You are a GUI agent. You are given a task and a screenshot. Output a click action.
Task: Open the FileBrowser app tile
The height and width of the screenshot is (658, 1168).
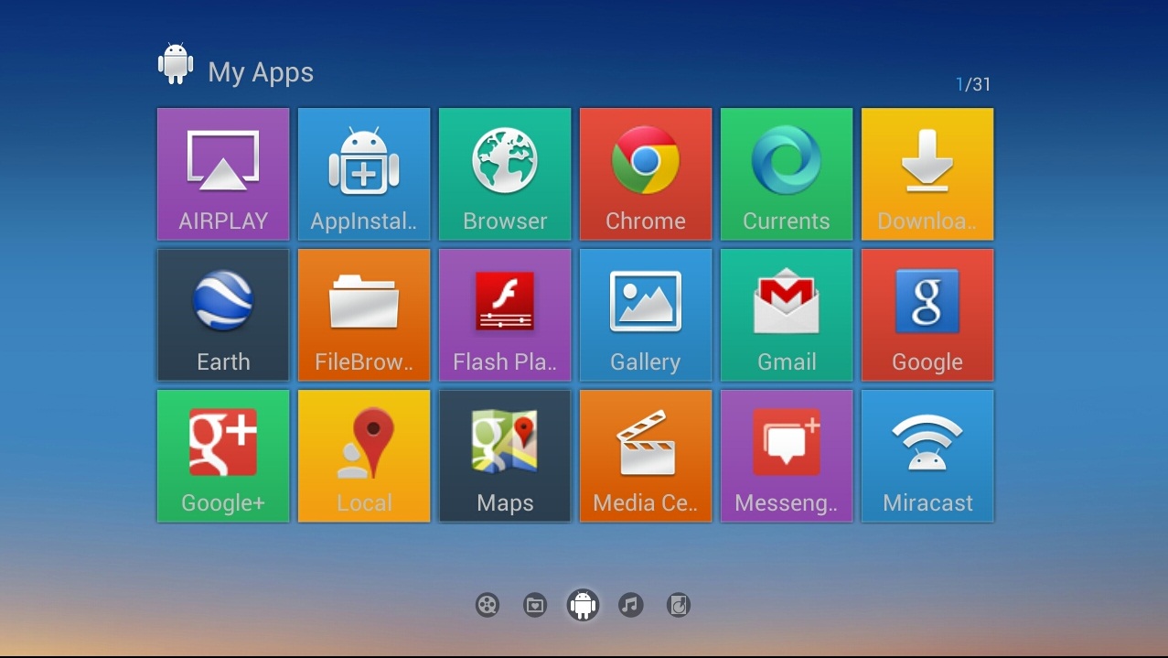pos(364,315)
